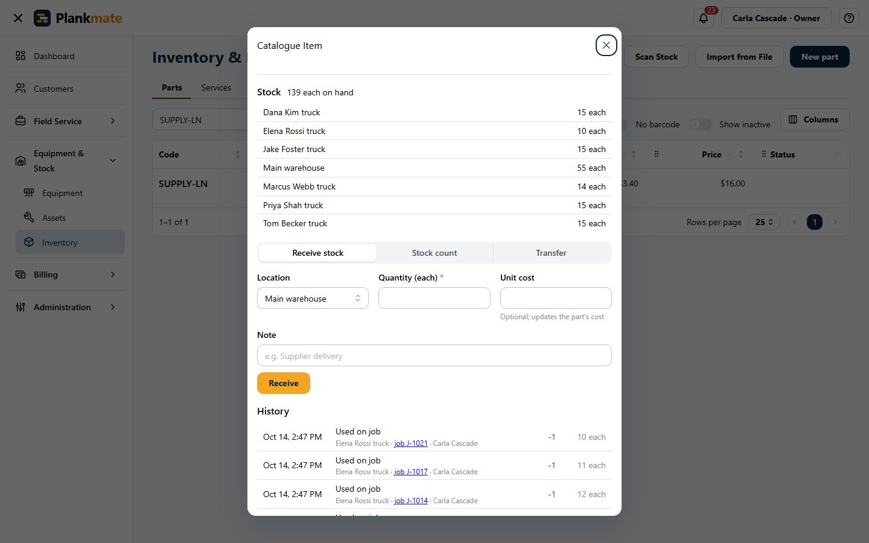
Task: Click the Main warehouse stock row
Action: (434, 168)
